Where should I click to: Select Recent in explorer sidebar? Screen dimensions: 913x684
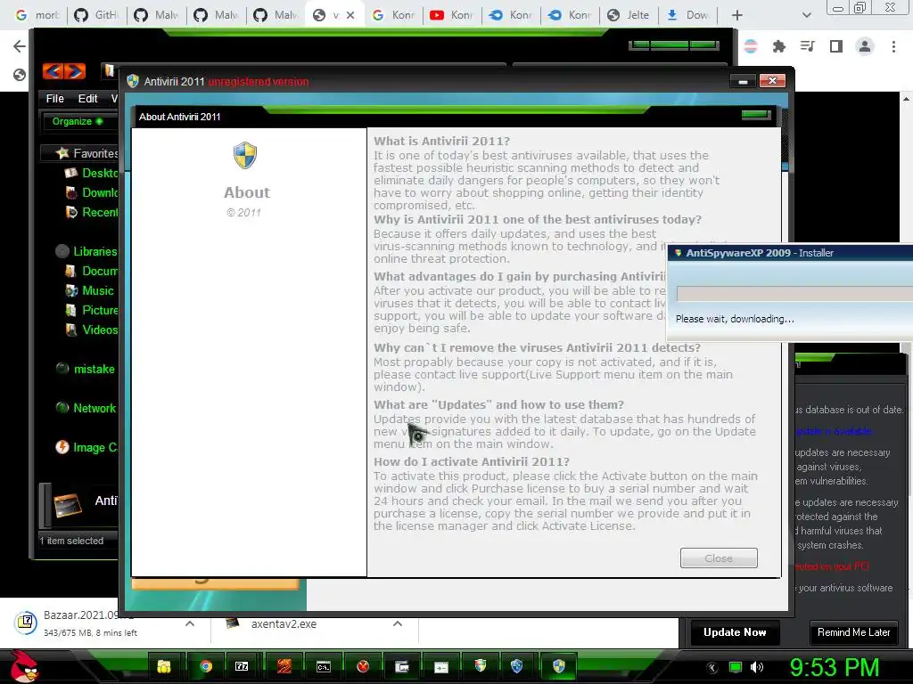pos(91,212)
